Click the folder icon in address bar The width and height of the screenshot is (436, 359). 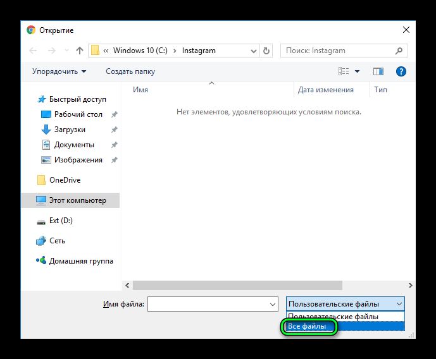(95, 51)
